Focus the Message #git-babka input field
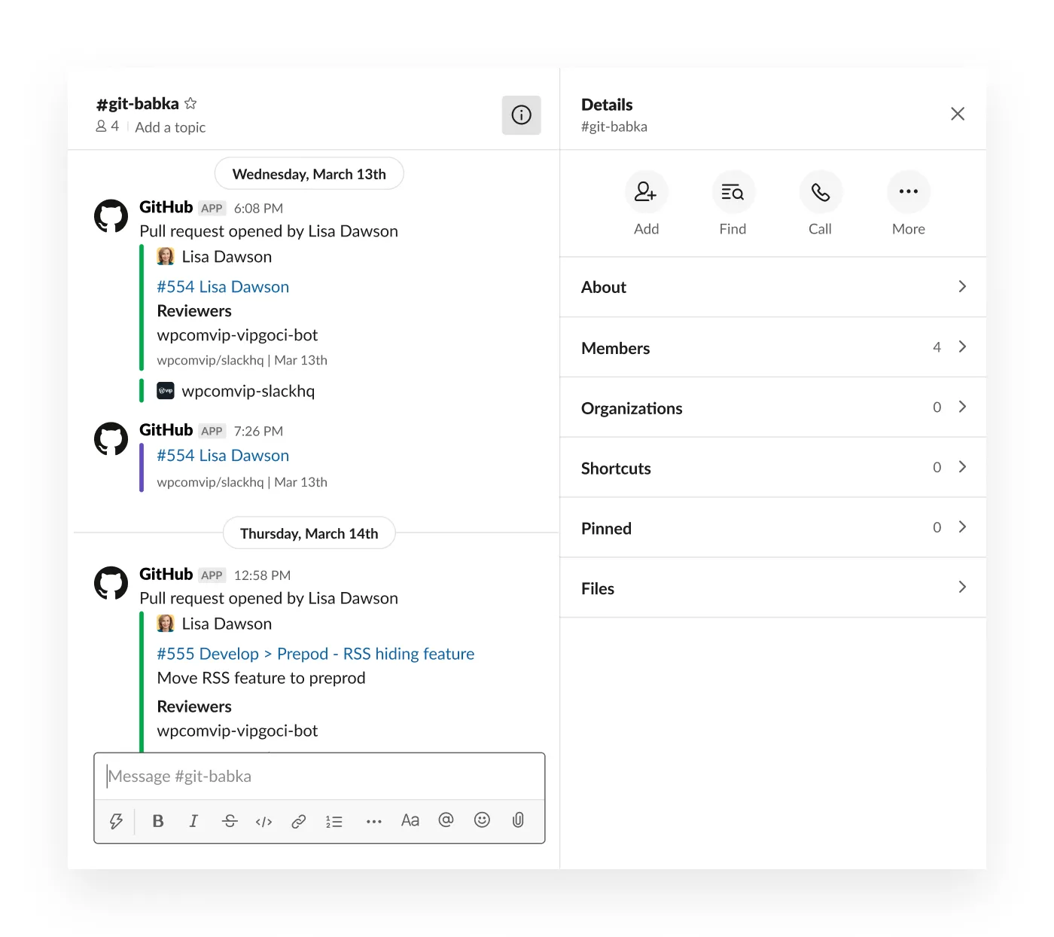Screen dimensions: 1054x937 click(x=319, y=777)
